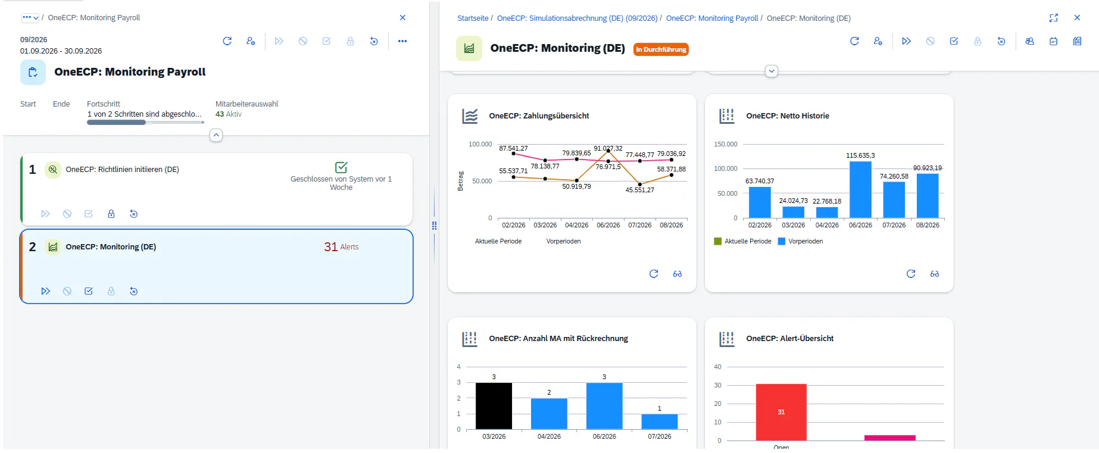Refresh the Monitoring Payroll process in left panel toolbar
Viewport: 1099px width, 453px height.
227,41
